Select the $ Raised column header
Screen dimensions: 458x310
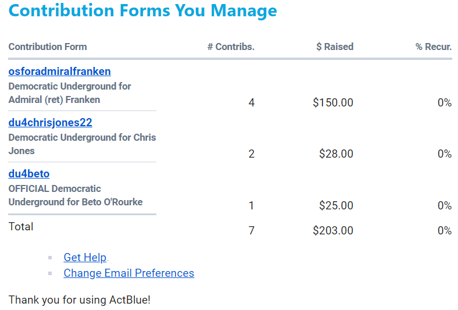334,47
